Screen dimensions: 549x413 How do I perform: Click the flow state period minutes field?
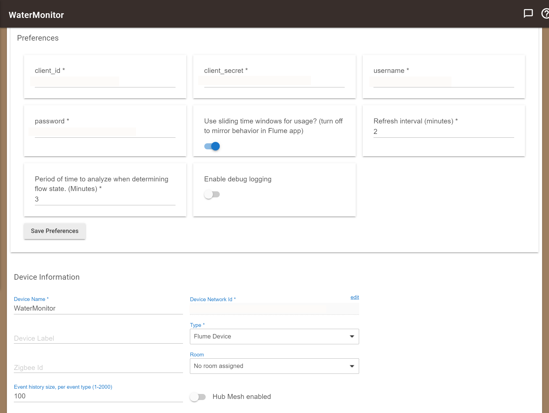[105, 199]
